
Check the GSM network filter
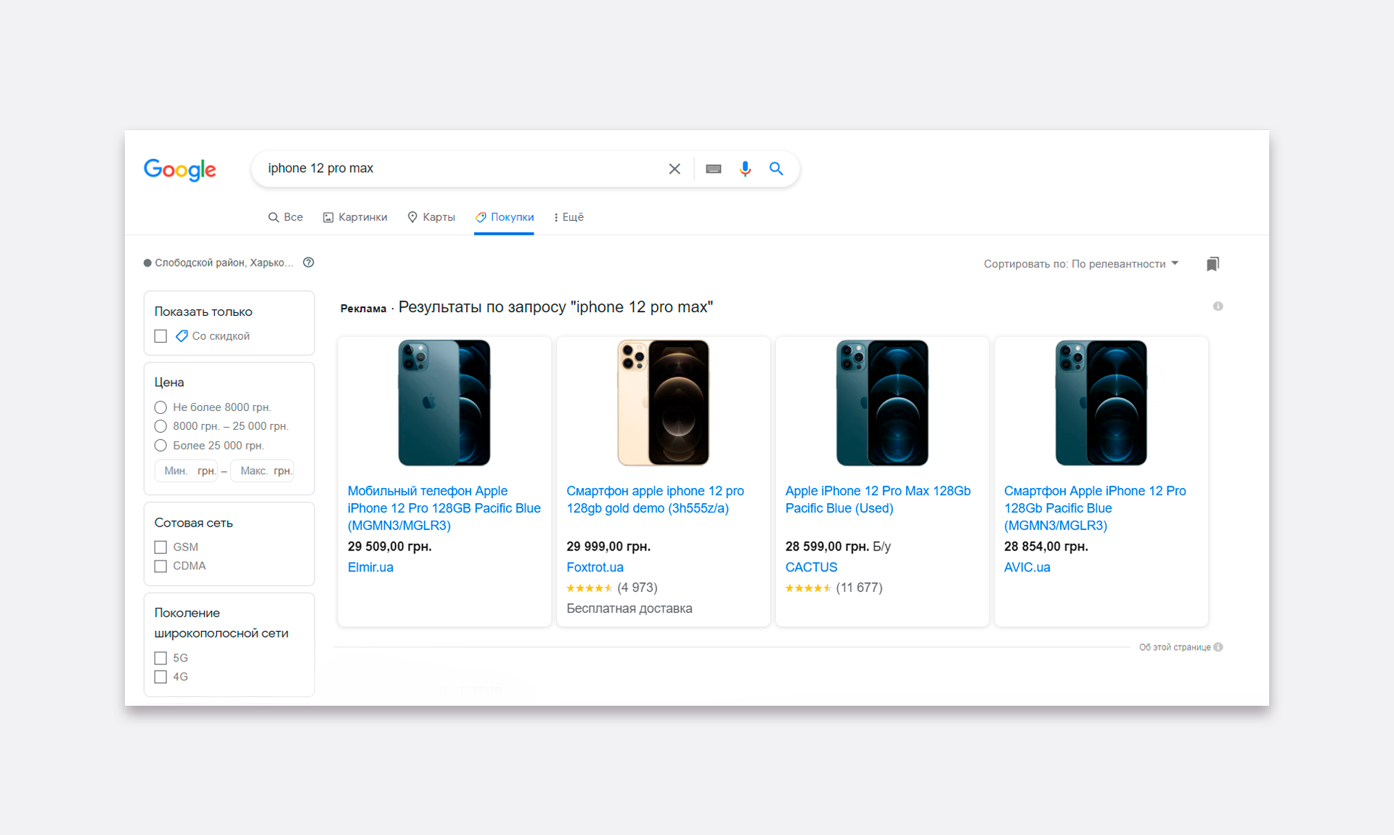[161, 547]
